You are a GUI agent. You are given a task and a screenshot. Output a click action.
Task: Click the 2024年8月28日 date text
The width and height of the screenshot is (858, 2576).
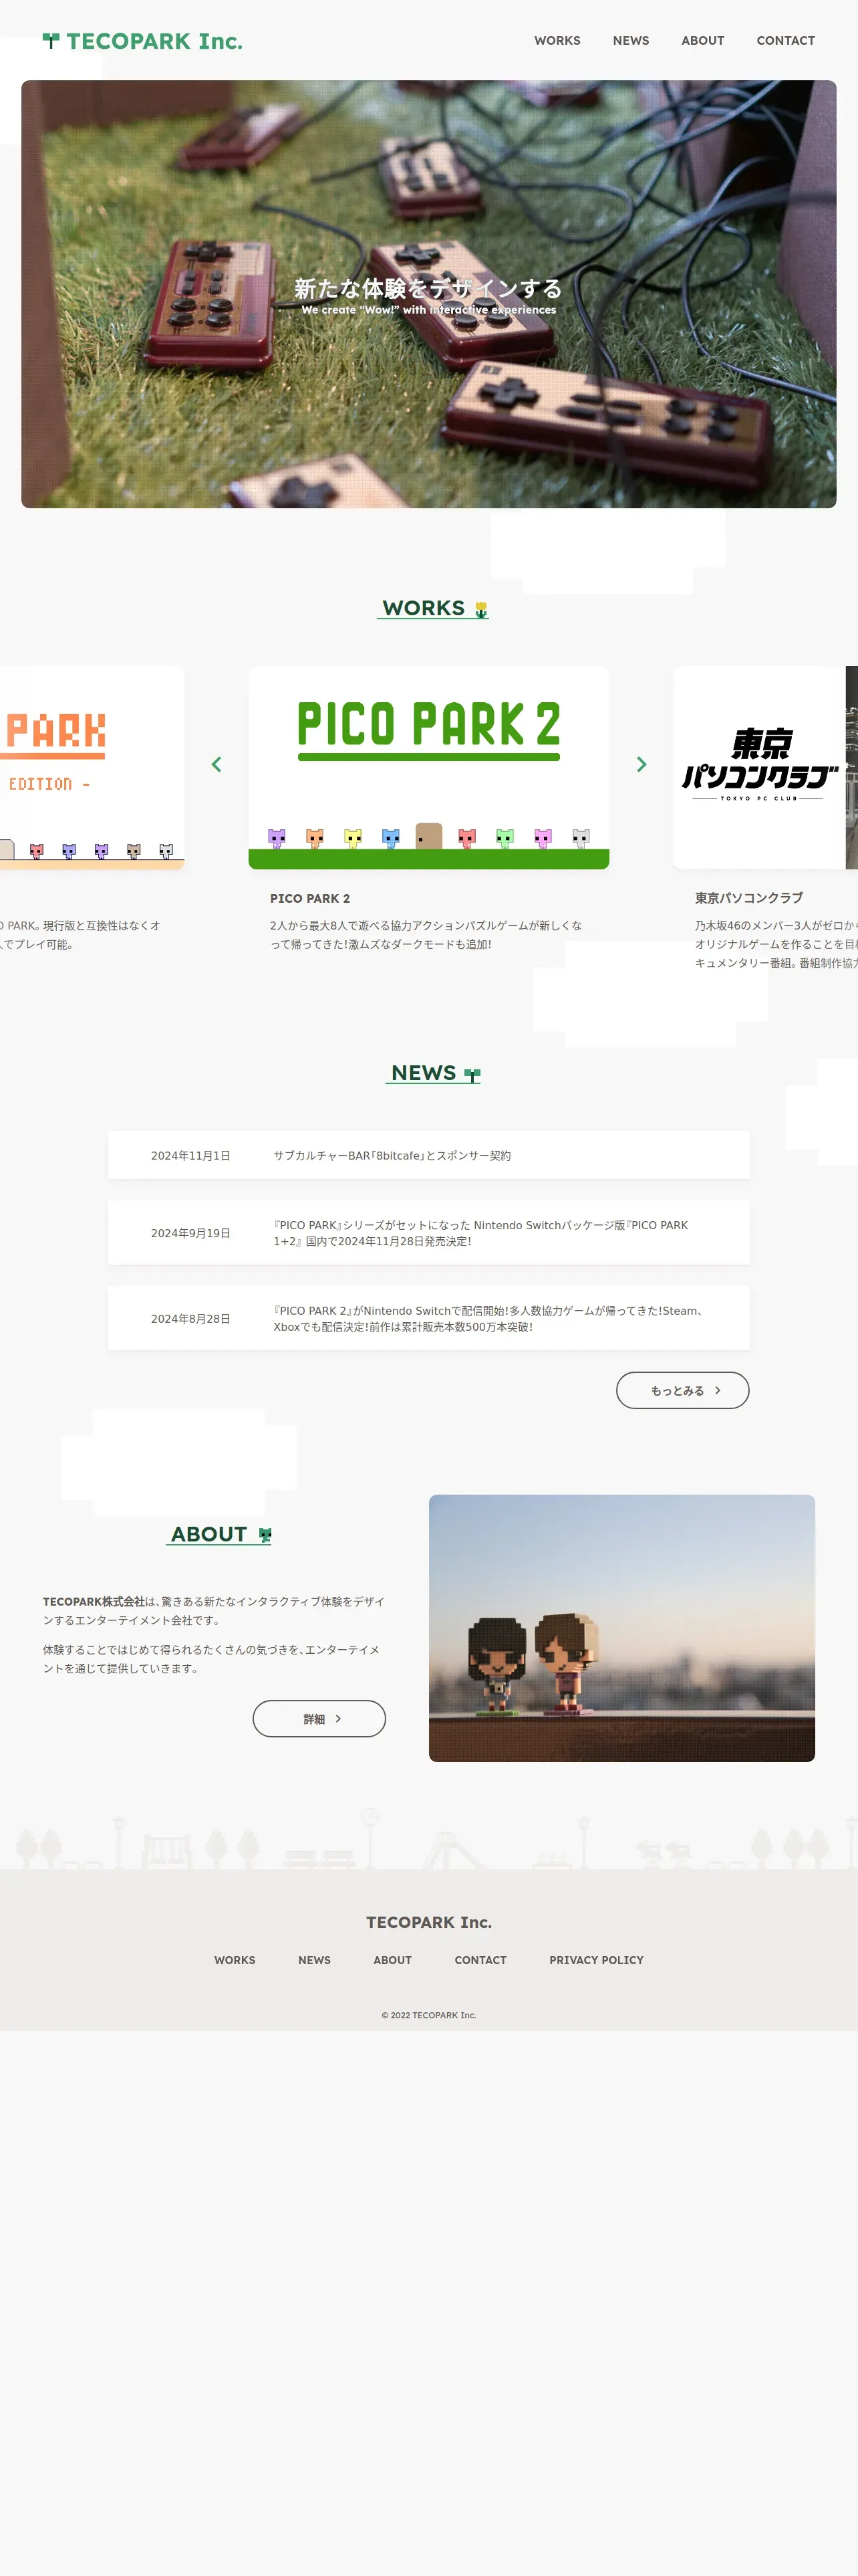[x=190, y=1319]
